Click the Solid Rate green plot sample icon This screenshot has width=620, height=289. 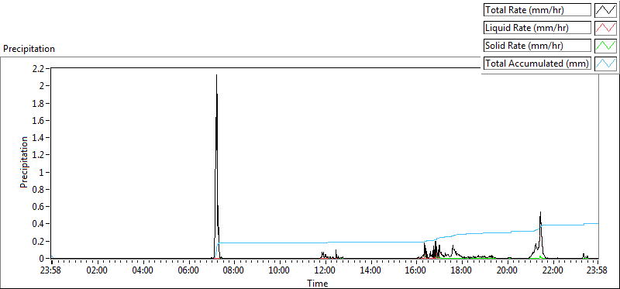coord(606,46)
